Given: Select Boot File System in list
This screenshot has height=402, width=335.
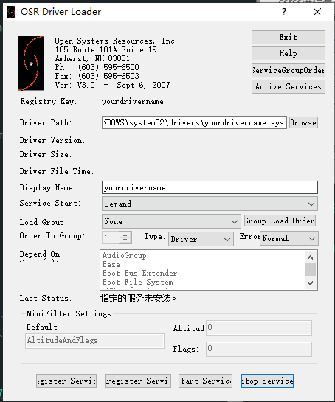Looking at the screenshot, I should (137, 282).
